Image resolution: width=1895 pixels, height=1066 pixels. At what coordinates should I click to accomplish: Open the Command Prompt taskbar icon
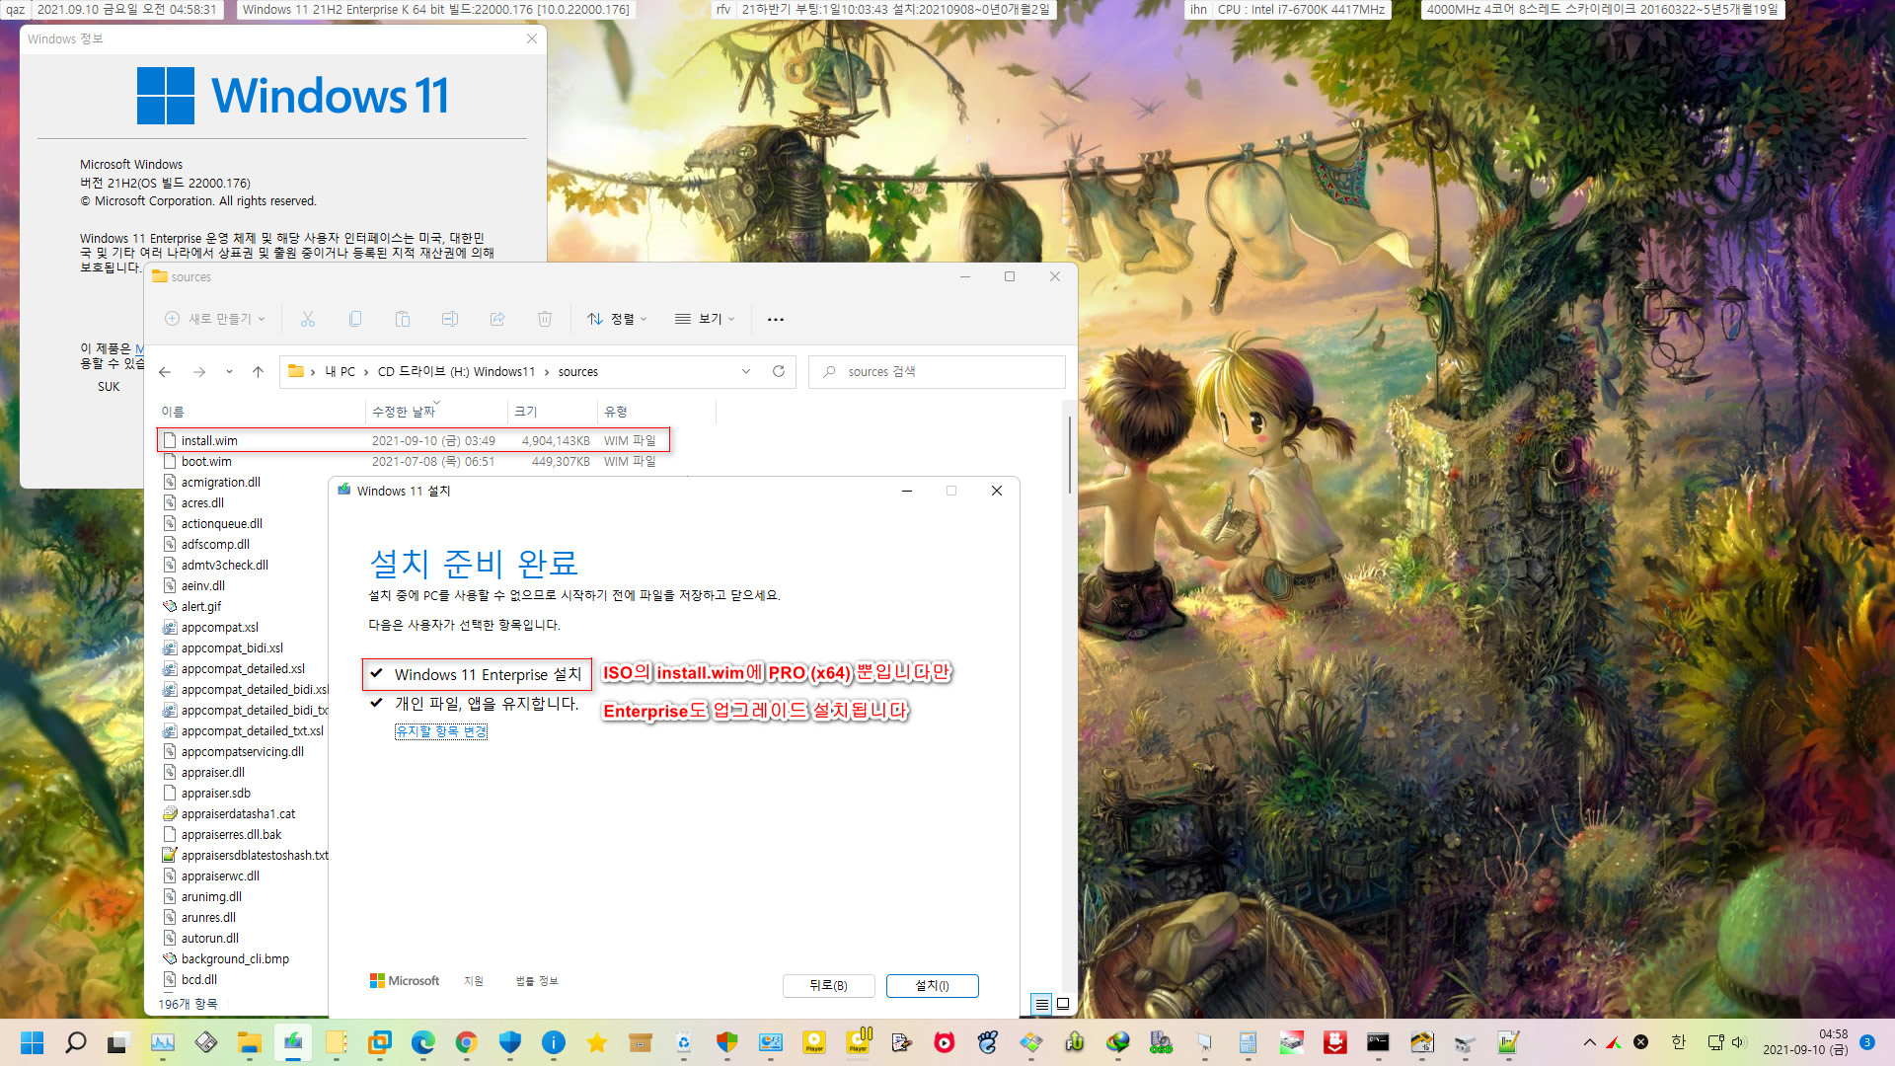1378,1042
